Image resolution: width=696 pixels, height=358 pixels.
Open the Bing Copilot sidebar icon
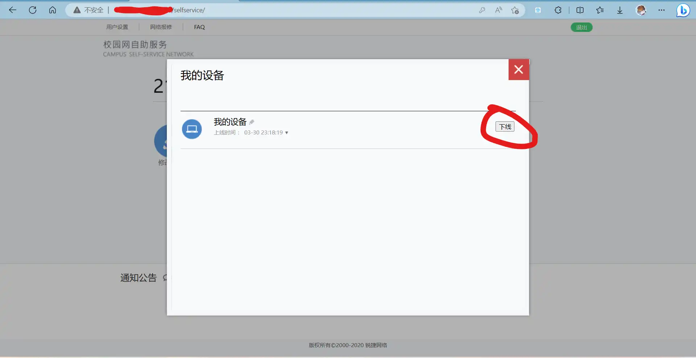683,10
